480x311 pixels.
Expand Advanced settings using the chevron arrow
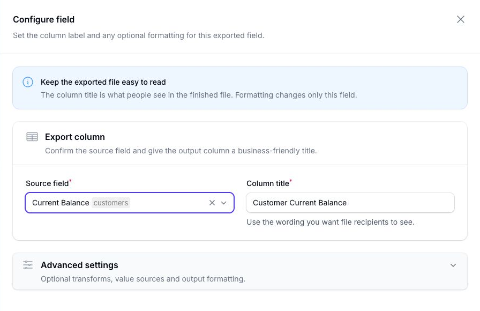[453, 265]
